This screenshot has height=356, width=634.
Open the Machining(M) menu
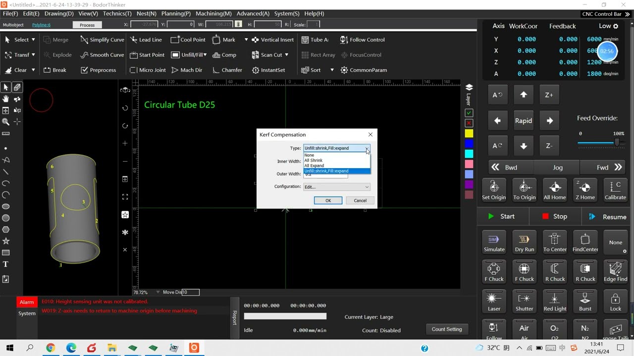(x=213, y=13)
